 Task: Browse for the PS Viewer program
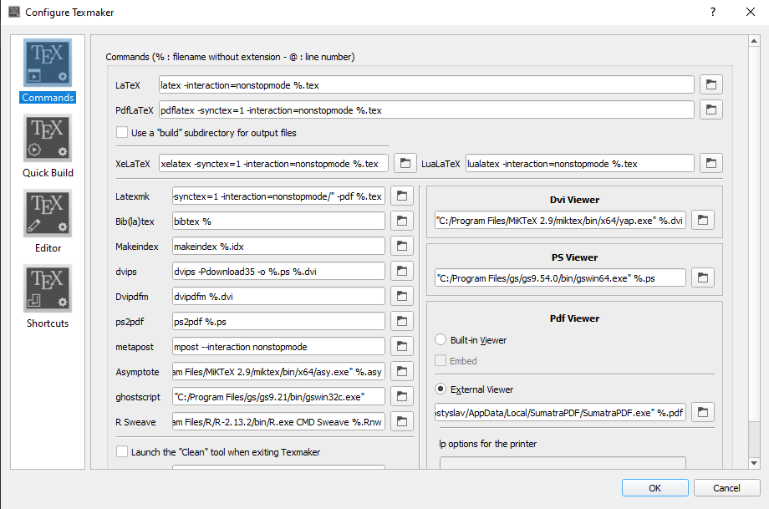click(703, 278)
